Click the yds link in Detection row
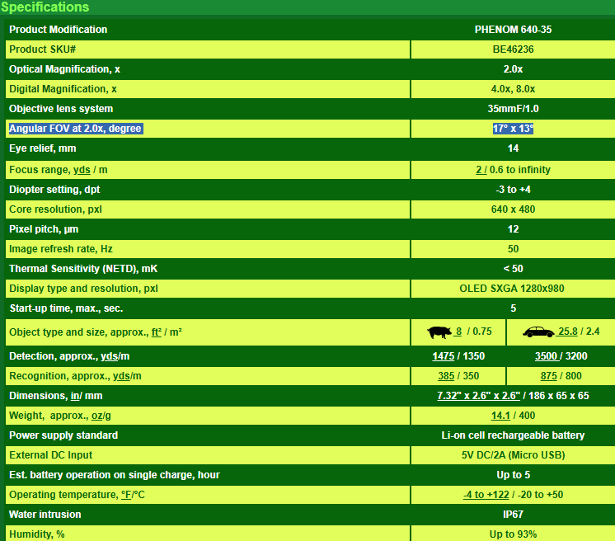Image resolution: width=615 pixels, height=541 pixels. click(110, 356)
